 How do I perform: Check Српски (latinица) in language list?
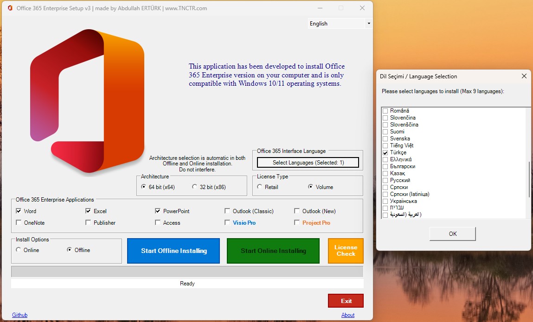tap(385, 194)
